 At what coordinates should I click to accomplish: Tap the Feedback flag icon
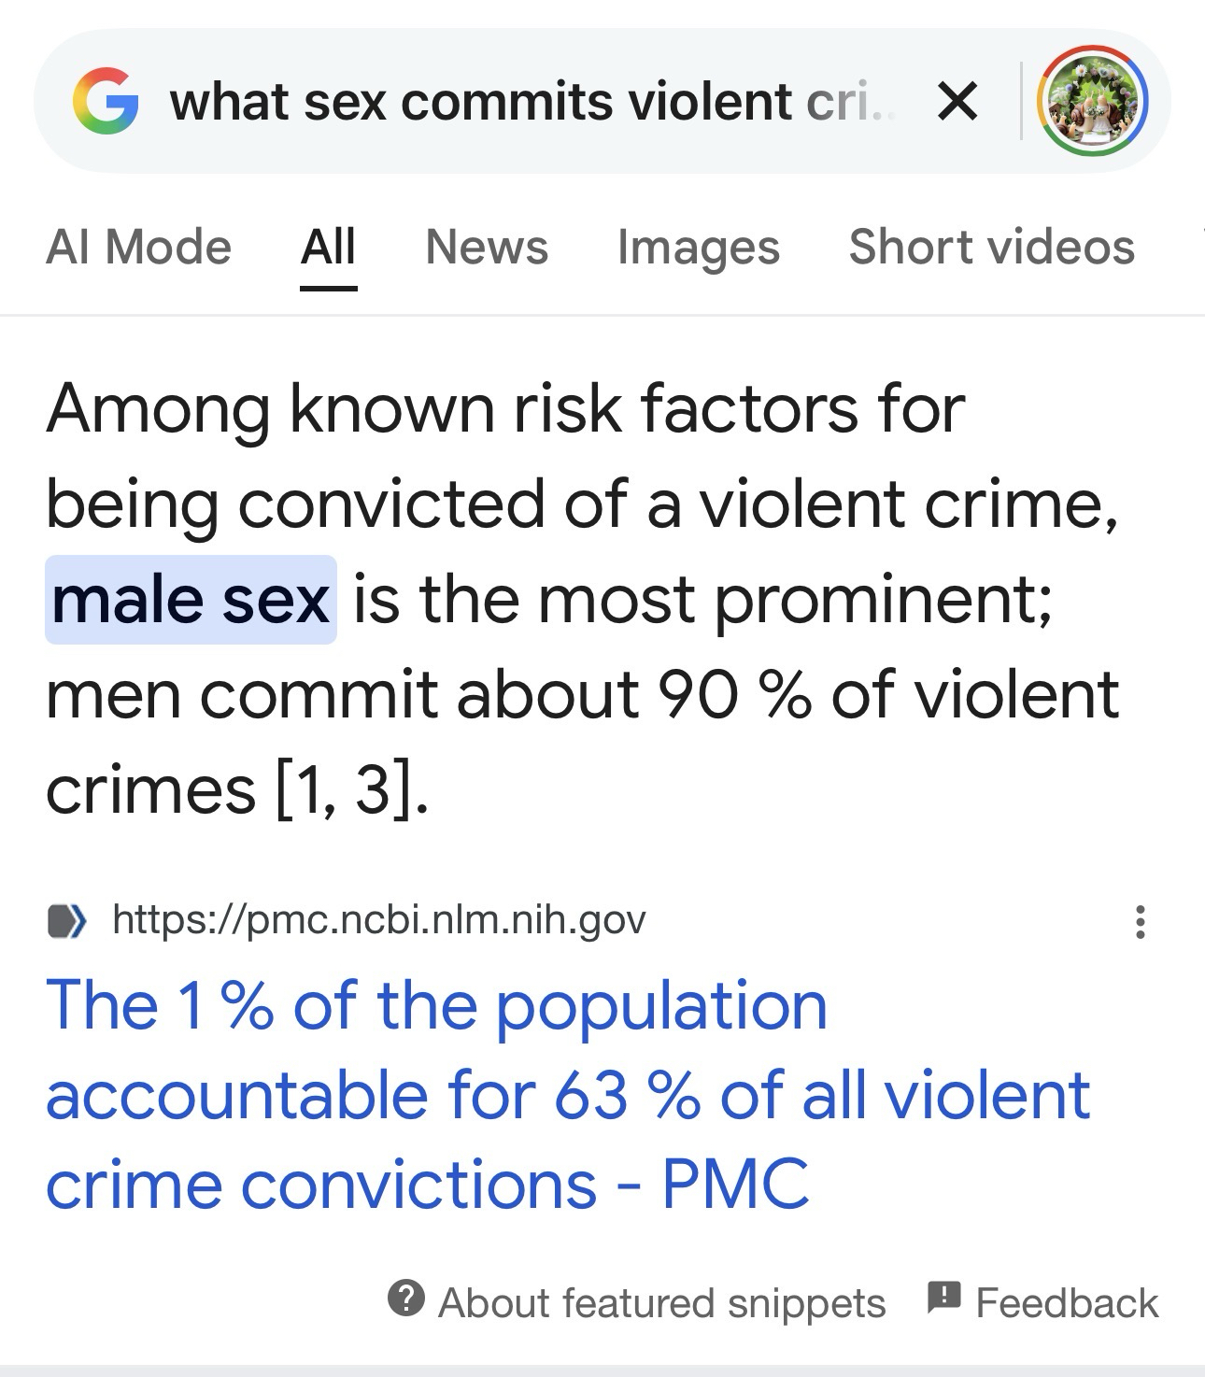point(943,1297)
